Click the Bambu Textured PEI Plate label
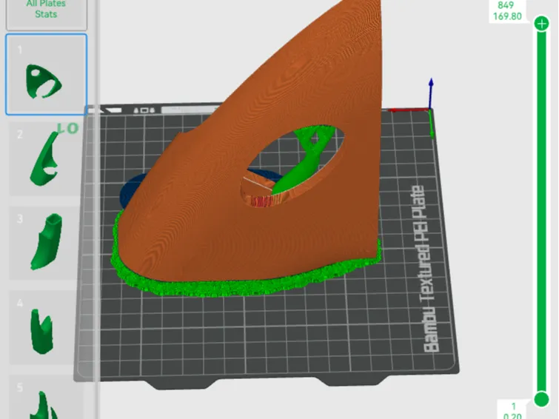The image size is (559, 419). click(x=424, y=269)
